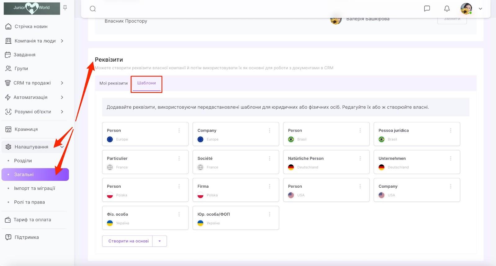Image resolution: width=496 pixels, height=266 pixels.
Task: Open notifications bell icon
Action: click(447, 9)
